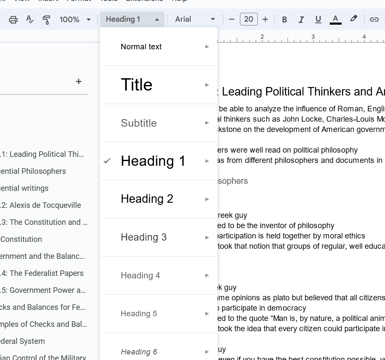The width and height of the screenshot is (385, 360).
Task: Toggle Bold formatting
Action: coord(285,20)
